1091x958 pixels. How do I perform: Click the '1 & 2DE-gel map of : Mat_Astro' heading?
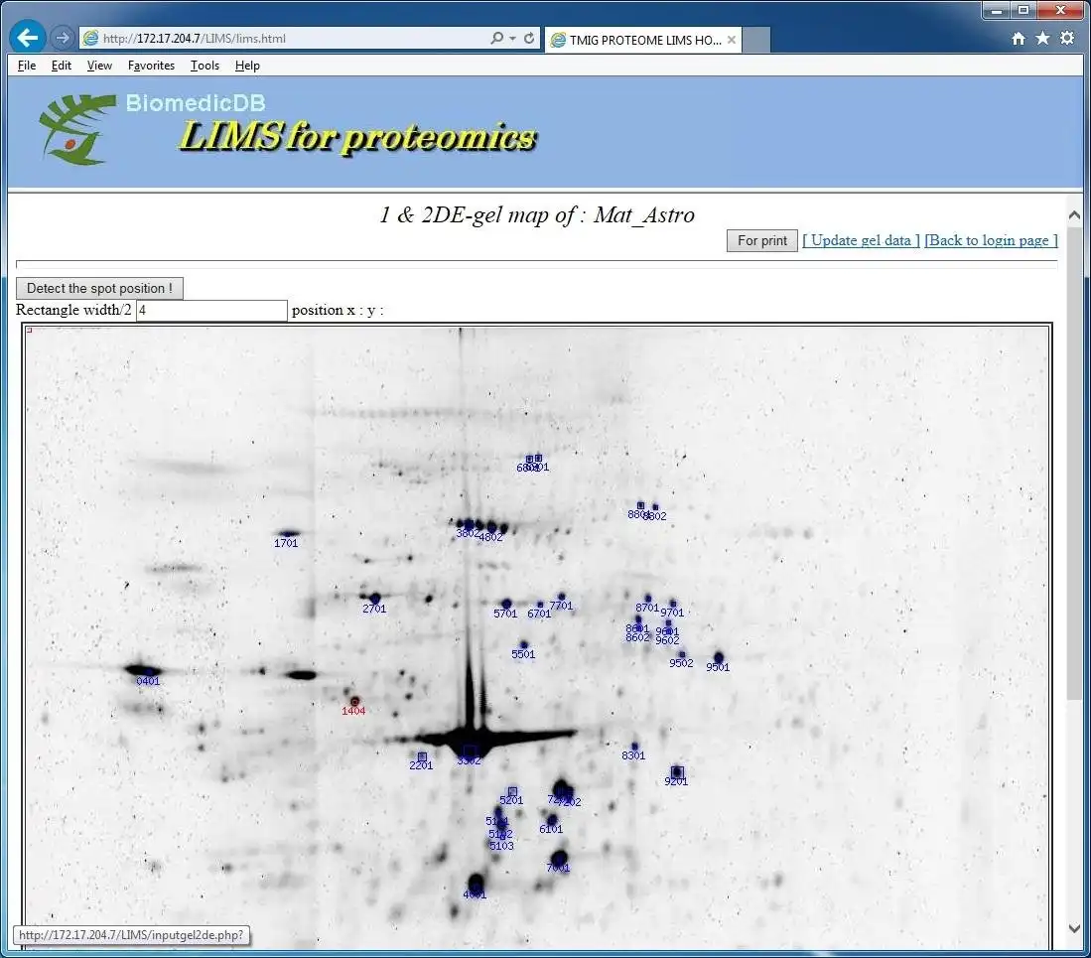tap(536, 214)
